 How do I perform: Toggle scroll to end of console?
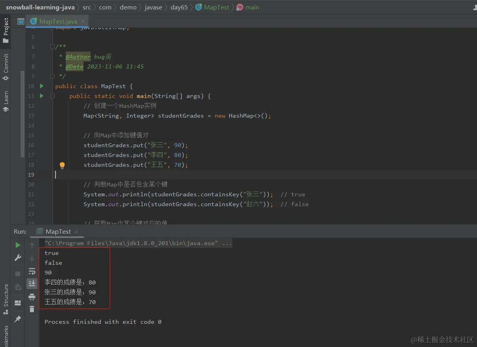click(32, 283)
